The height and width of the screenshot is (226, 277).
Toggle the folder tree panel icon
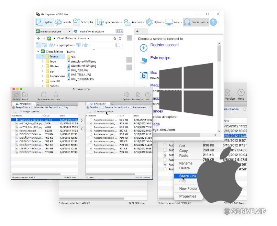[38, 45]
